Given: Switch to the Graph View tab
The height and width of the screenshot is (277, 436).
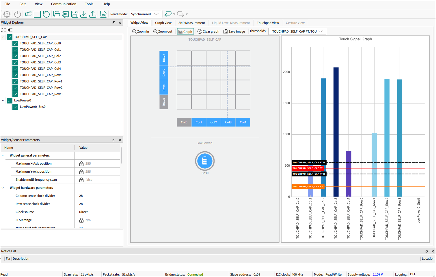Looking at the screenshot, I should pos(163,23).
